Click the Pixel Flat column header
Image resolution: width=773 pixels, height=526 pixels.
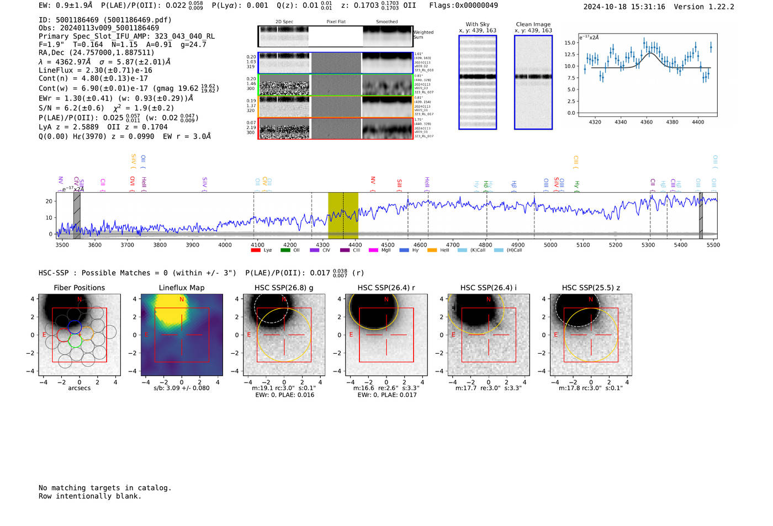point(336,22)
